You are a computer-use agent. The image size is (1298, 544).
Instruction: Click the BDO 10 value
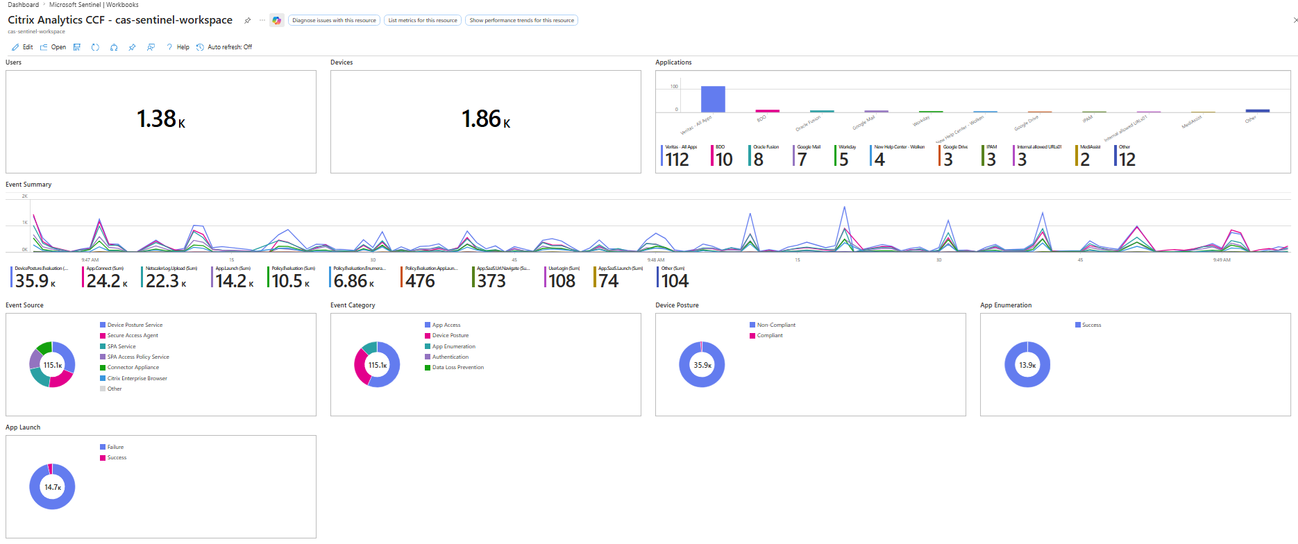tap(724, 160)
